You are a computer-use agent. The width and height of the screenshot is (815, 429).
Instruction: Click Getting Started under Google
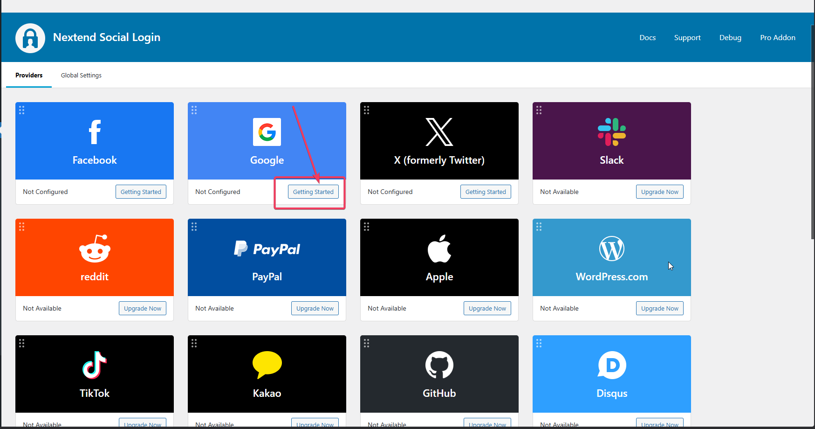(313, 192)
